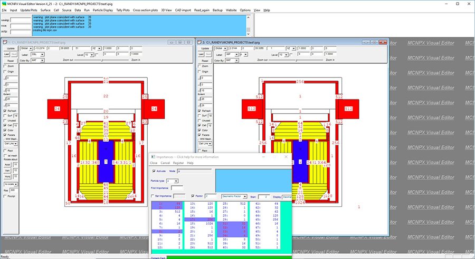The width and height of the screenshot is (475, 259).
Task: Click the icon of plot window 1
Action: 5,42
